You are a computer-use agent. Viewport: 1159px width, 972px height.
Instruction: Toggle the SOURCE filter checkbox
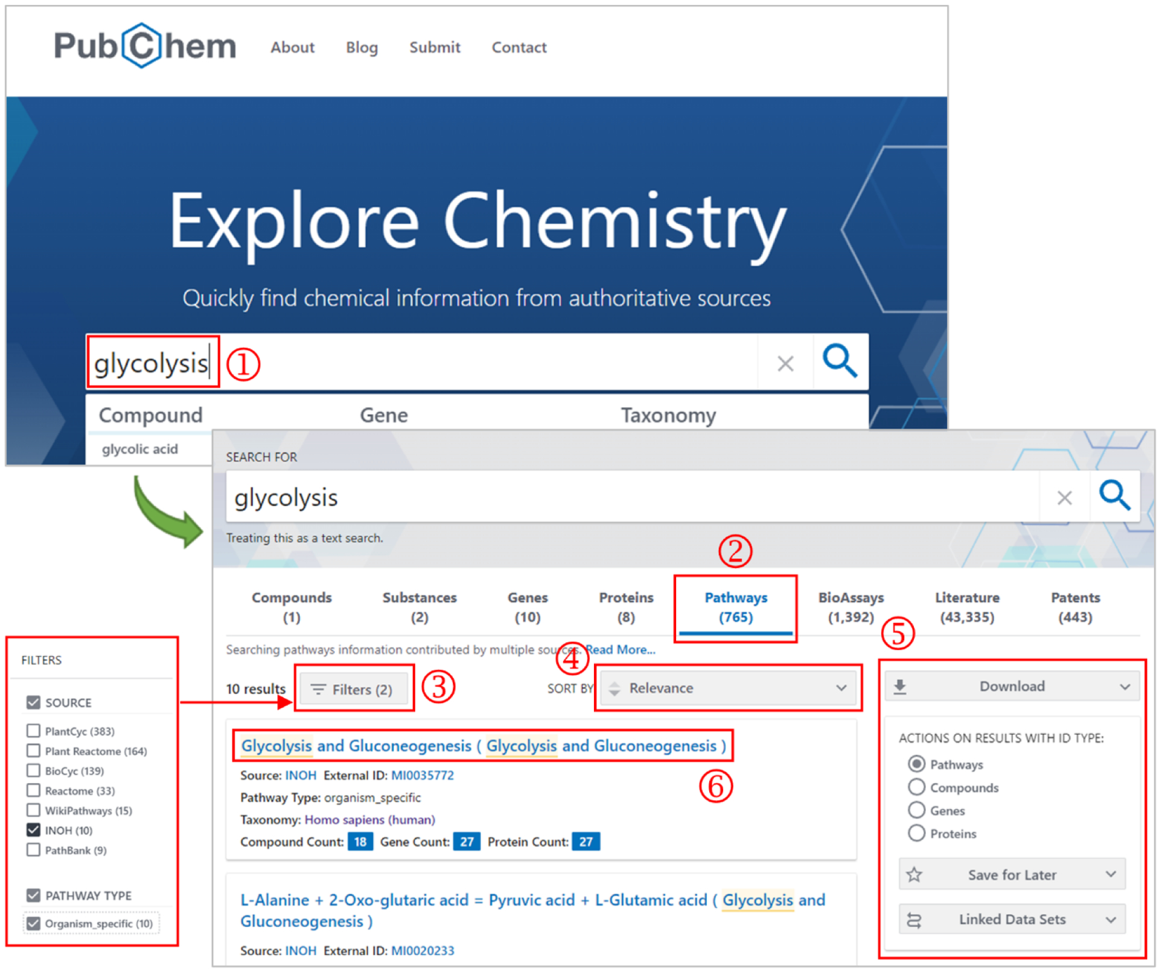33,702
